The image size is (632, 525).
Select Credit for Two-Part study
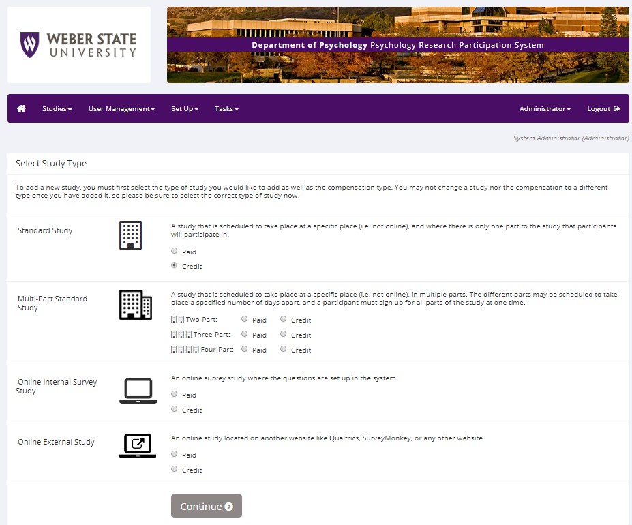click(x=284, y=319)
